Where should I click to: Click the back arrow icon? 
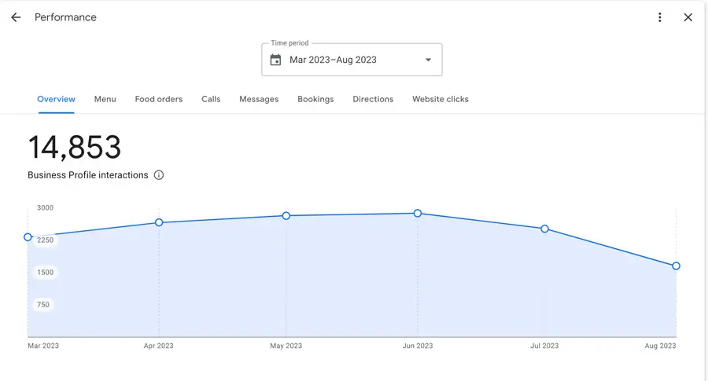click(16, 17)
